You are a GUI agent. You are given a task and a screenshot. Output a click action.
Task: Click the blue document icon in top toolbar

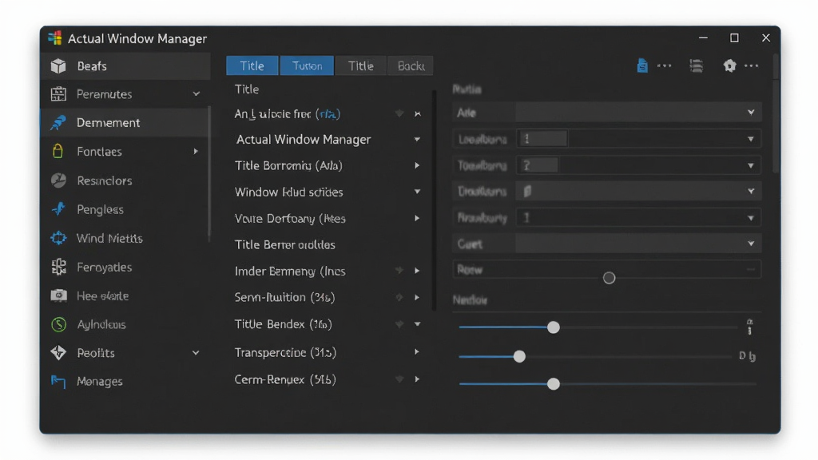642,65
